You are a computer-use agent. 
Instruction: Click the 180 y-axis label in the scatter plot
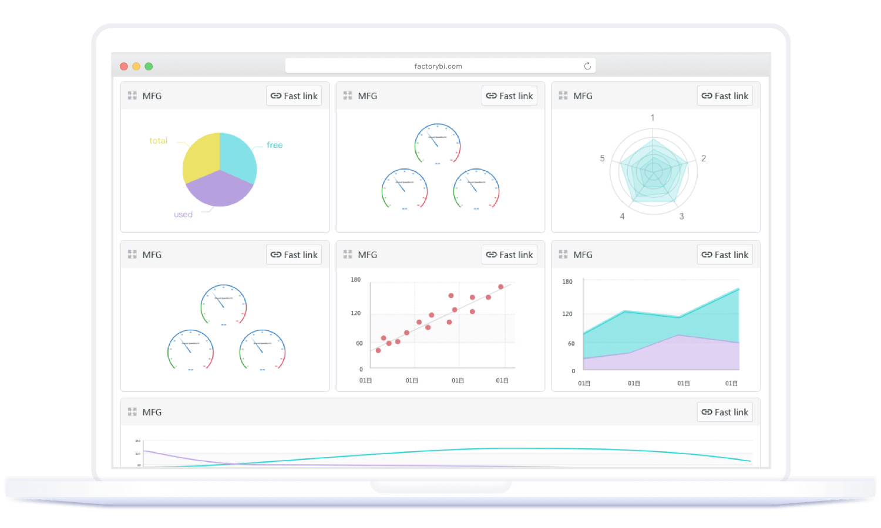(x=356, y=280)
